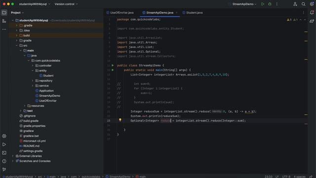
Task: Jump to next highlighted problem arrow
Action: pos(305,20)
